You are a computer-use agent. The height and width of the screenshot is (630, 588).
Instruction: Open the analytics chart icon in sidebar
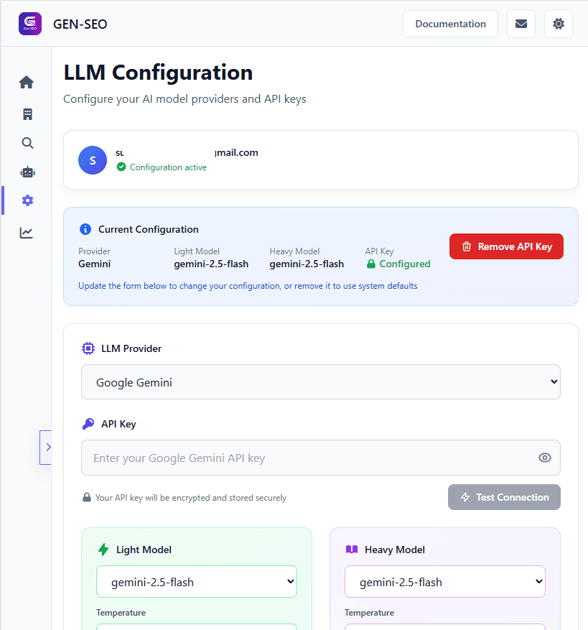click(27, 232)
